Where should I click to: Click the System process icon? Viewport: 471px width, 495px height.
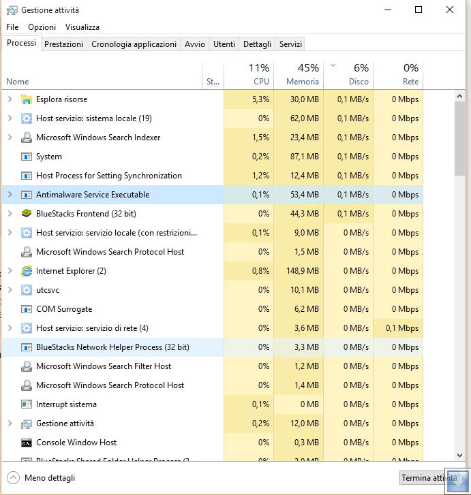(27, 157)
